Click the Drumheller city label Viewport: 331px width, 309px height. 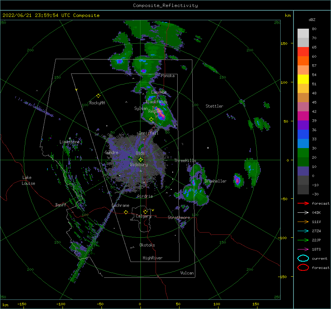click(216, 181)
